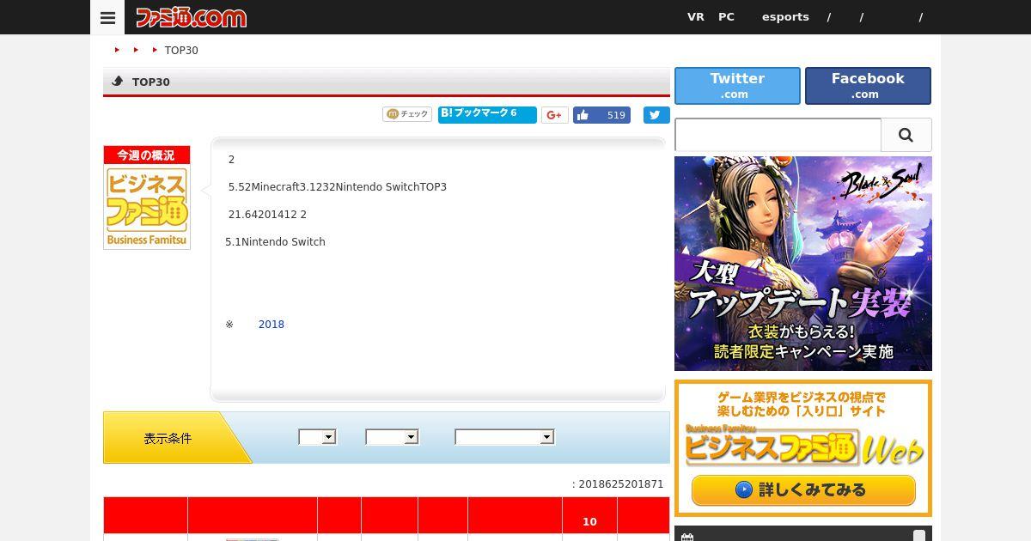Open the middle filter dropdown
The width and height of the screenshot is (1031, 541).
(392, 437)
